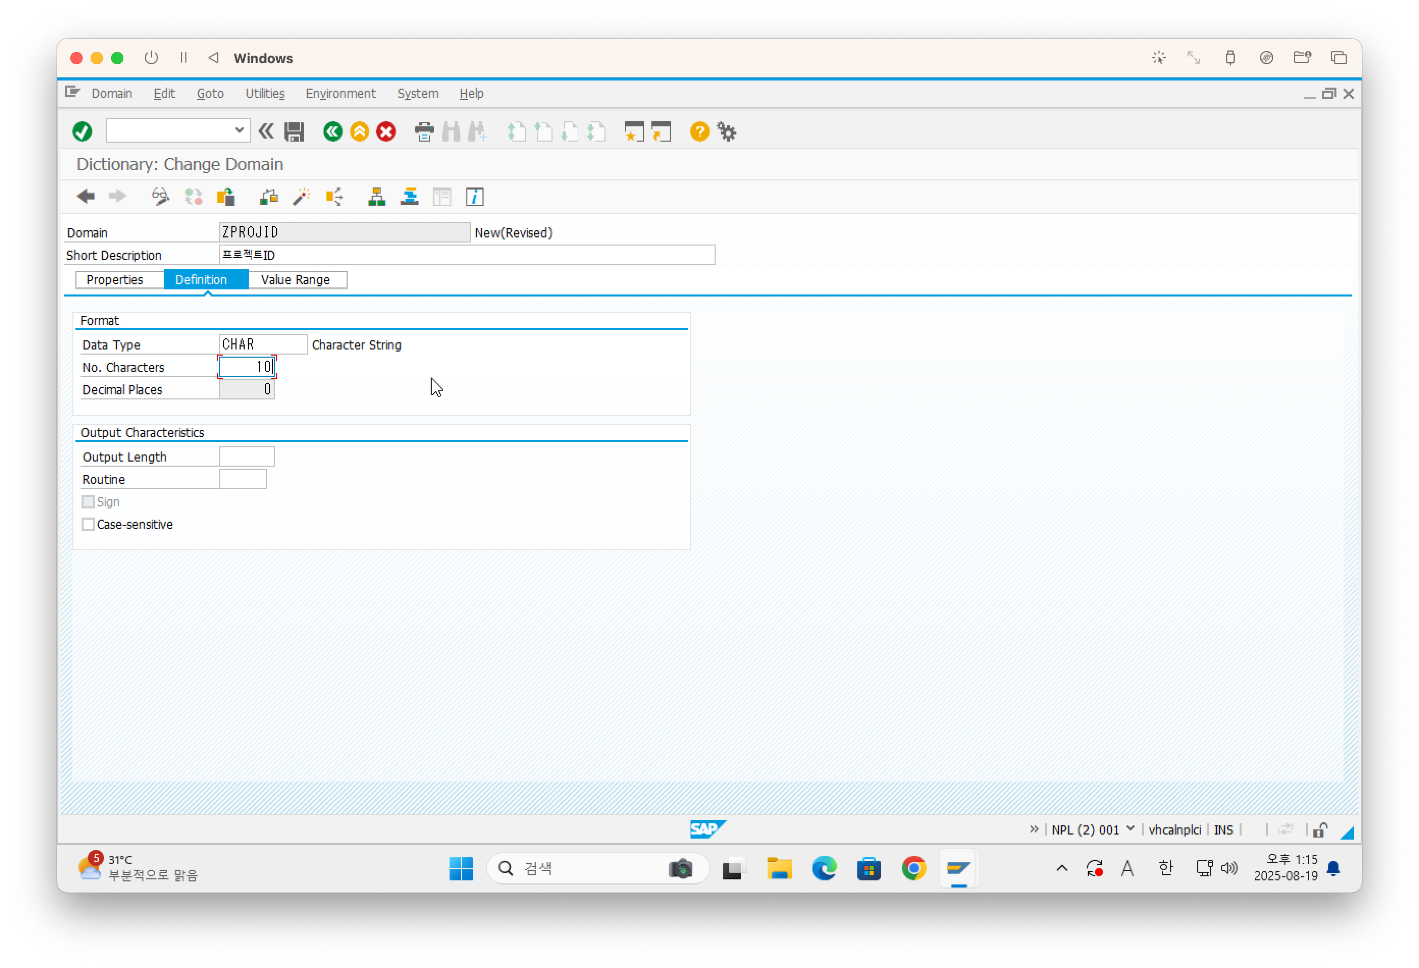Click the Find binoculars icon

pyautogui.click(x=451, y=131)
